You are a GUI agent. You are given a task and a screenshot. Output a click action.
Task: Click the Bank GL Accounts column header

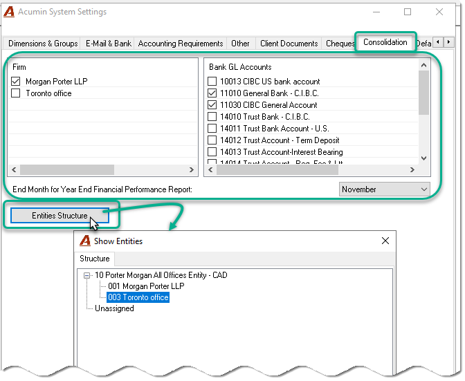(240, 67)
